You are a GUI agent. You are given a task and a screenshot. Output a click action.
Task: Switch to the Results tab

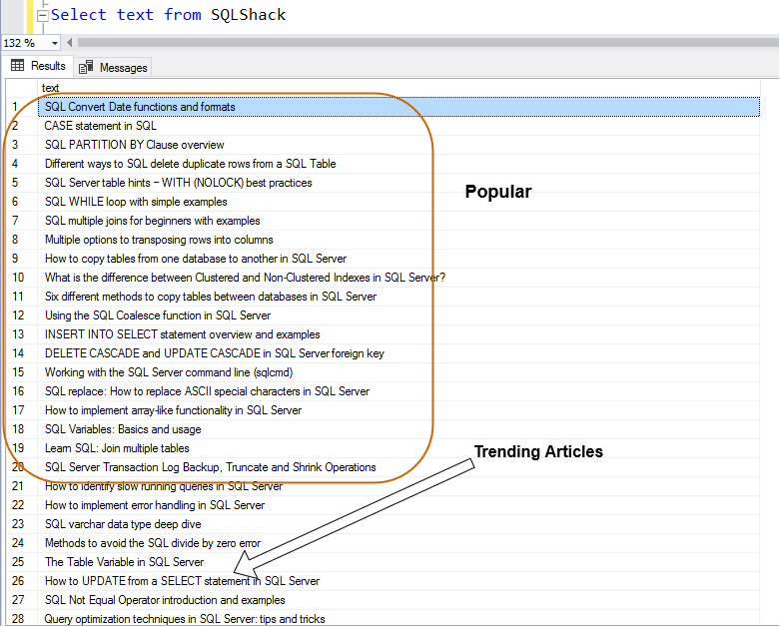38,66
